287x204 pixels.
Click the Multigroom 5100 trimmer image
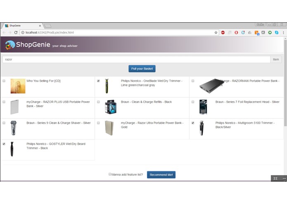[202, 128]
